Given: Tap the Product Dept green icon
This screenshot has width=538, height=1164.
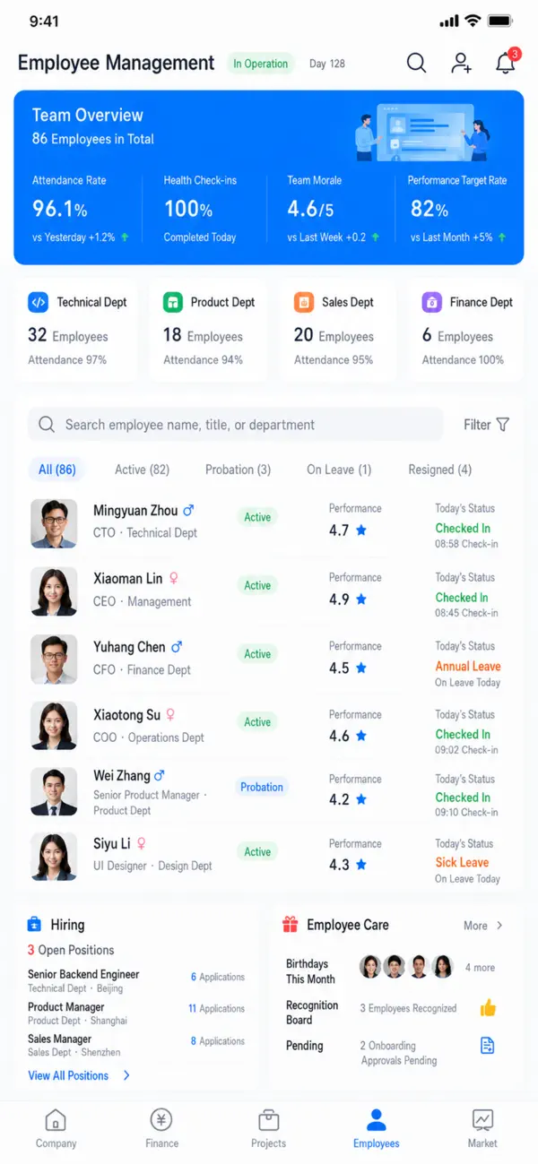Looking at the screenshot, I should 173,302.
